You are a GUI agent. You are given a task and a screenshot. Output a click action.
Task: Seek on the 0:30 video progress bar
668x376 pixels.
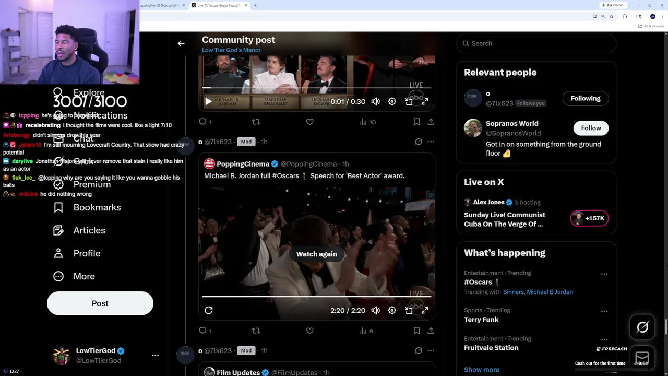[x=317, y=88]
